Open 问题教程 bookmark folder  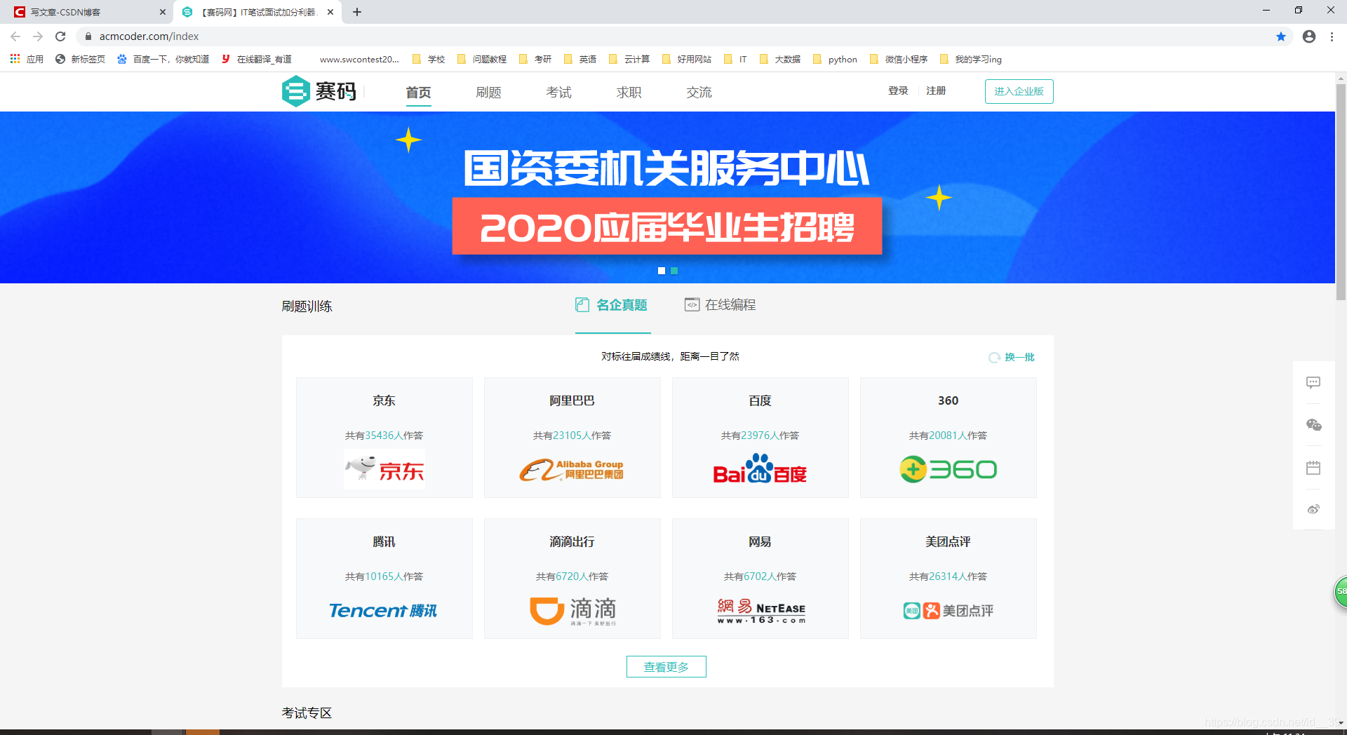tap(482, 59)
